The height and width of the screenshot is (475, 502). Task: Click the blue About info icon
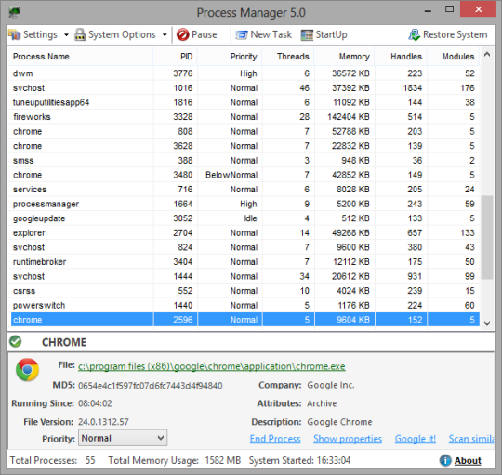coord(445,460)
